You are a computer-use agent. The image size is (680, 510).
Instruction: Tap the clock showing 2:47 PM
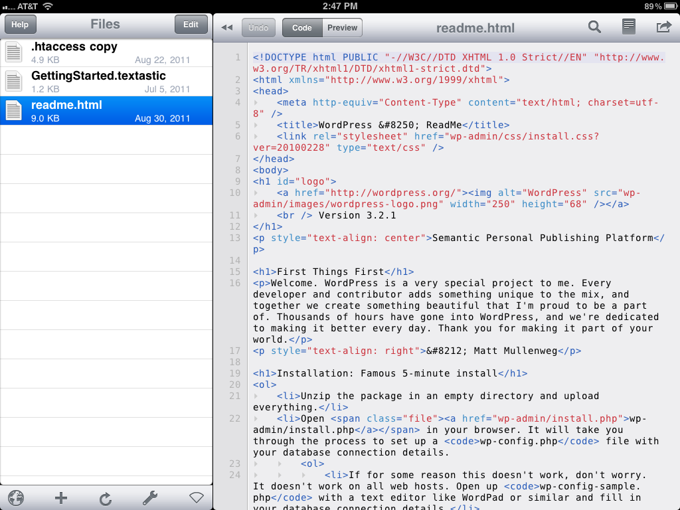point(340,6)
